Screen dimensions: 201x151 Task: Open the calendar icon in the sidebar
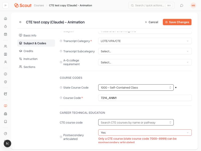coord(6,34)
